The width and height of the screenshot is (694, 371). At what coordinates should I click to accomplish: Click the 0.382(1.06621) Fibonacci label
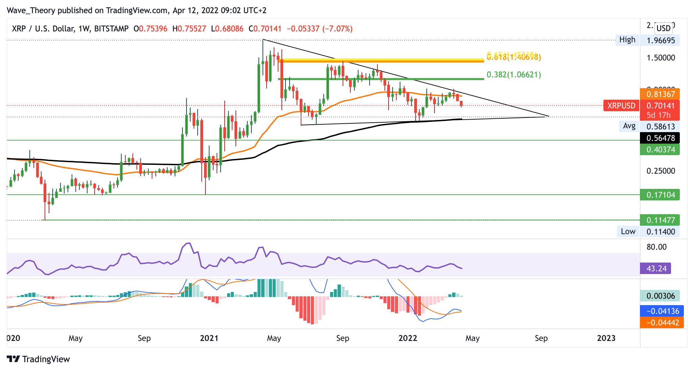point(514,75)
